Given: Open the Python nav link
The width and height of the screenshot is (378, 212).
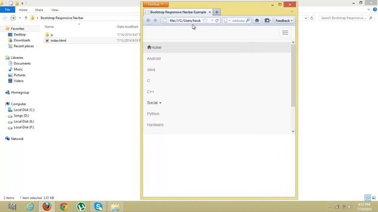Looking at the screenshot, I should click(153, 114).
